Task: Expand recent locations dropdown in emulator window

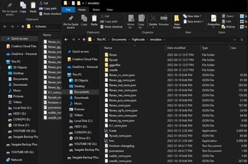Action: [x=79, y=40]
